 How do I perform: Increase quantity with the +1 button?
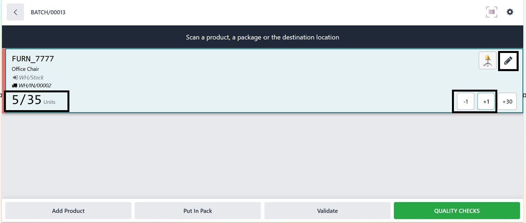point(486,102)
